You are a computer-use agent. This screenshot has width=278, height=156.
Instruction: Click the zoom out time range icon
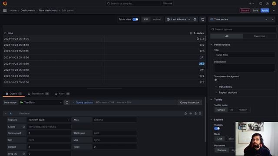point(195,19)
